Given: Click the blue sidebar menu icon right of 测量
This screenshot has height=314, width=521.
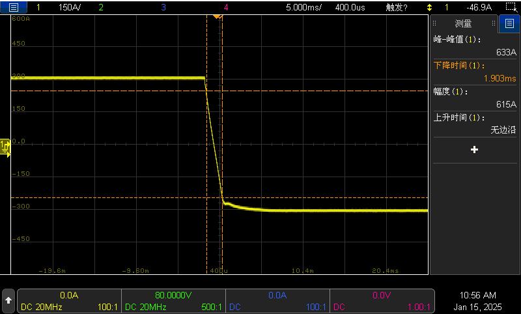Looking at the screenshot, I should pos(509,24).
